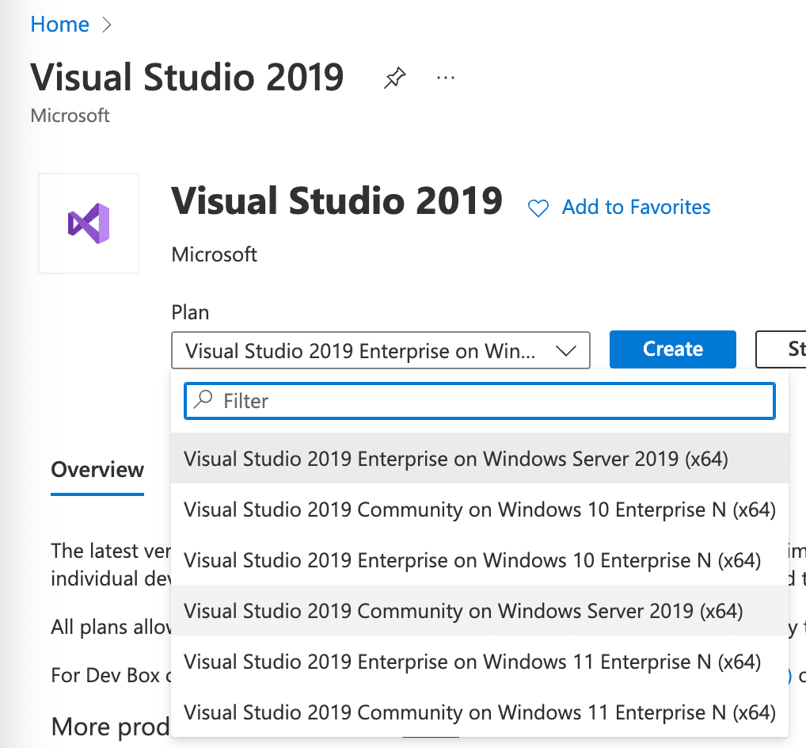Screen dimensions: 806x748
Task: Click the Microsoft publisher text under logo heading
Action: coord(214,254)
